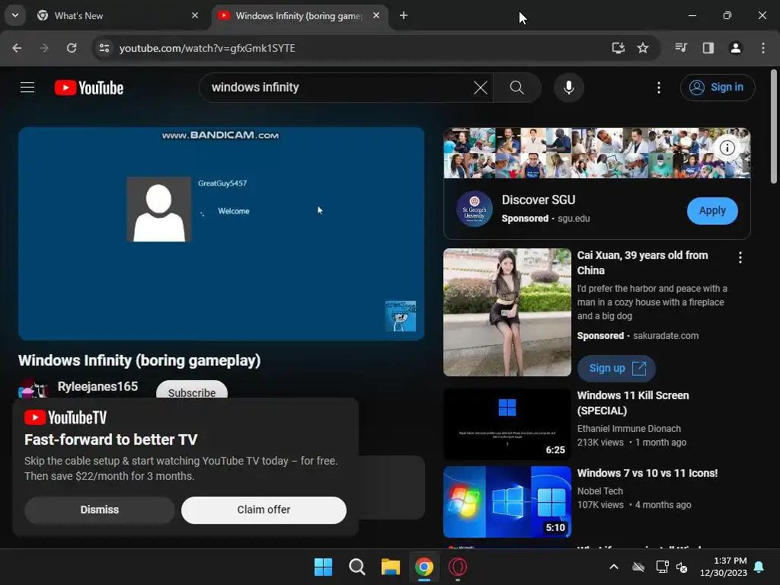Screen dimensions: 780x585
Task: Open Opera browser from taskbar
Action: coord(458,567)
